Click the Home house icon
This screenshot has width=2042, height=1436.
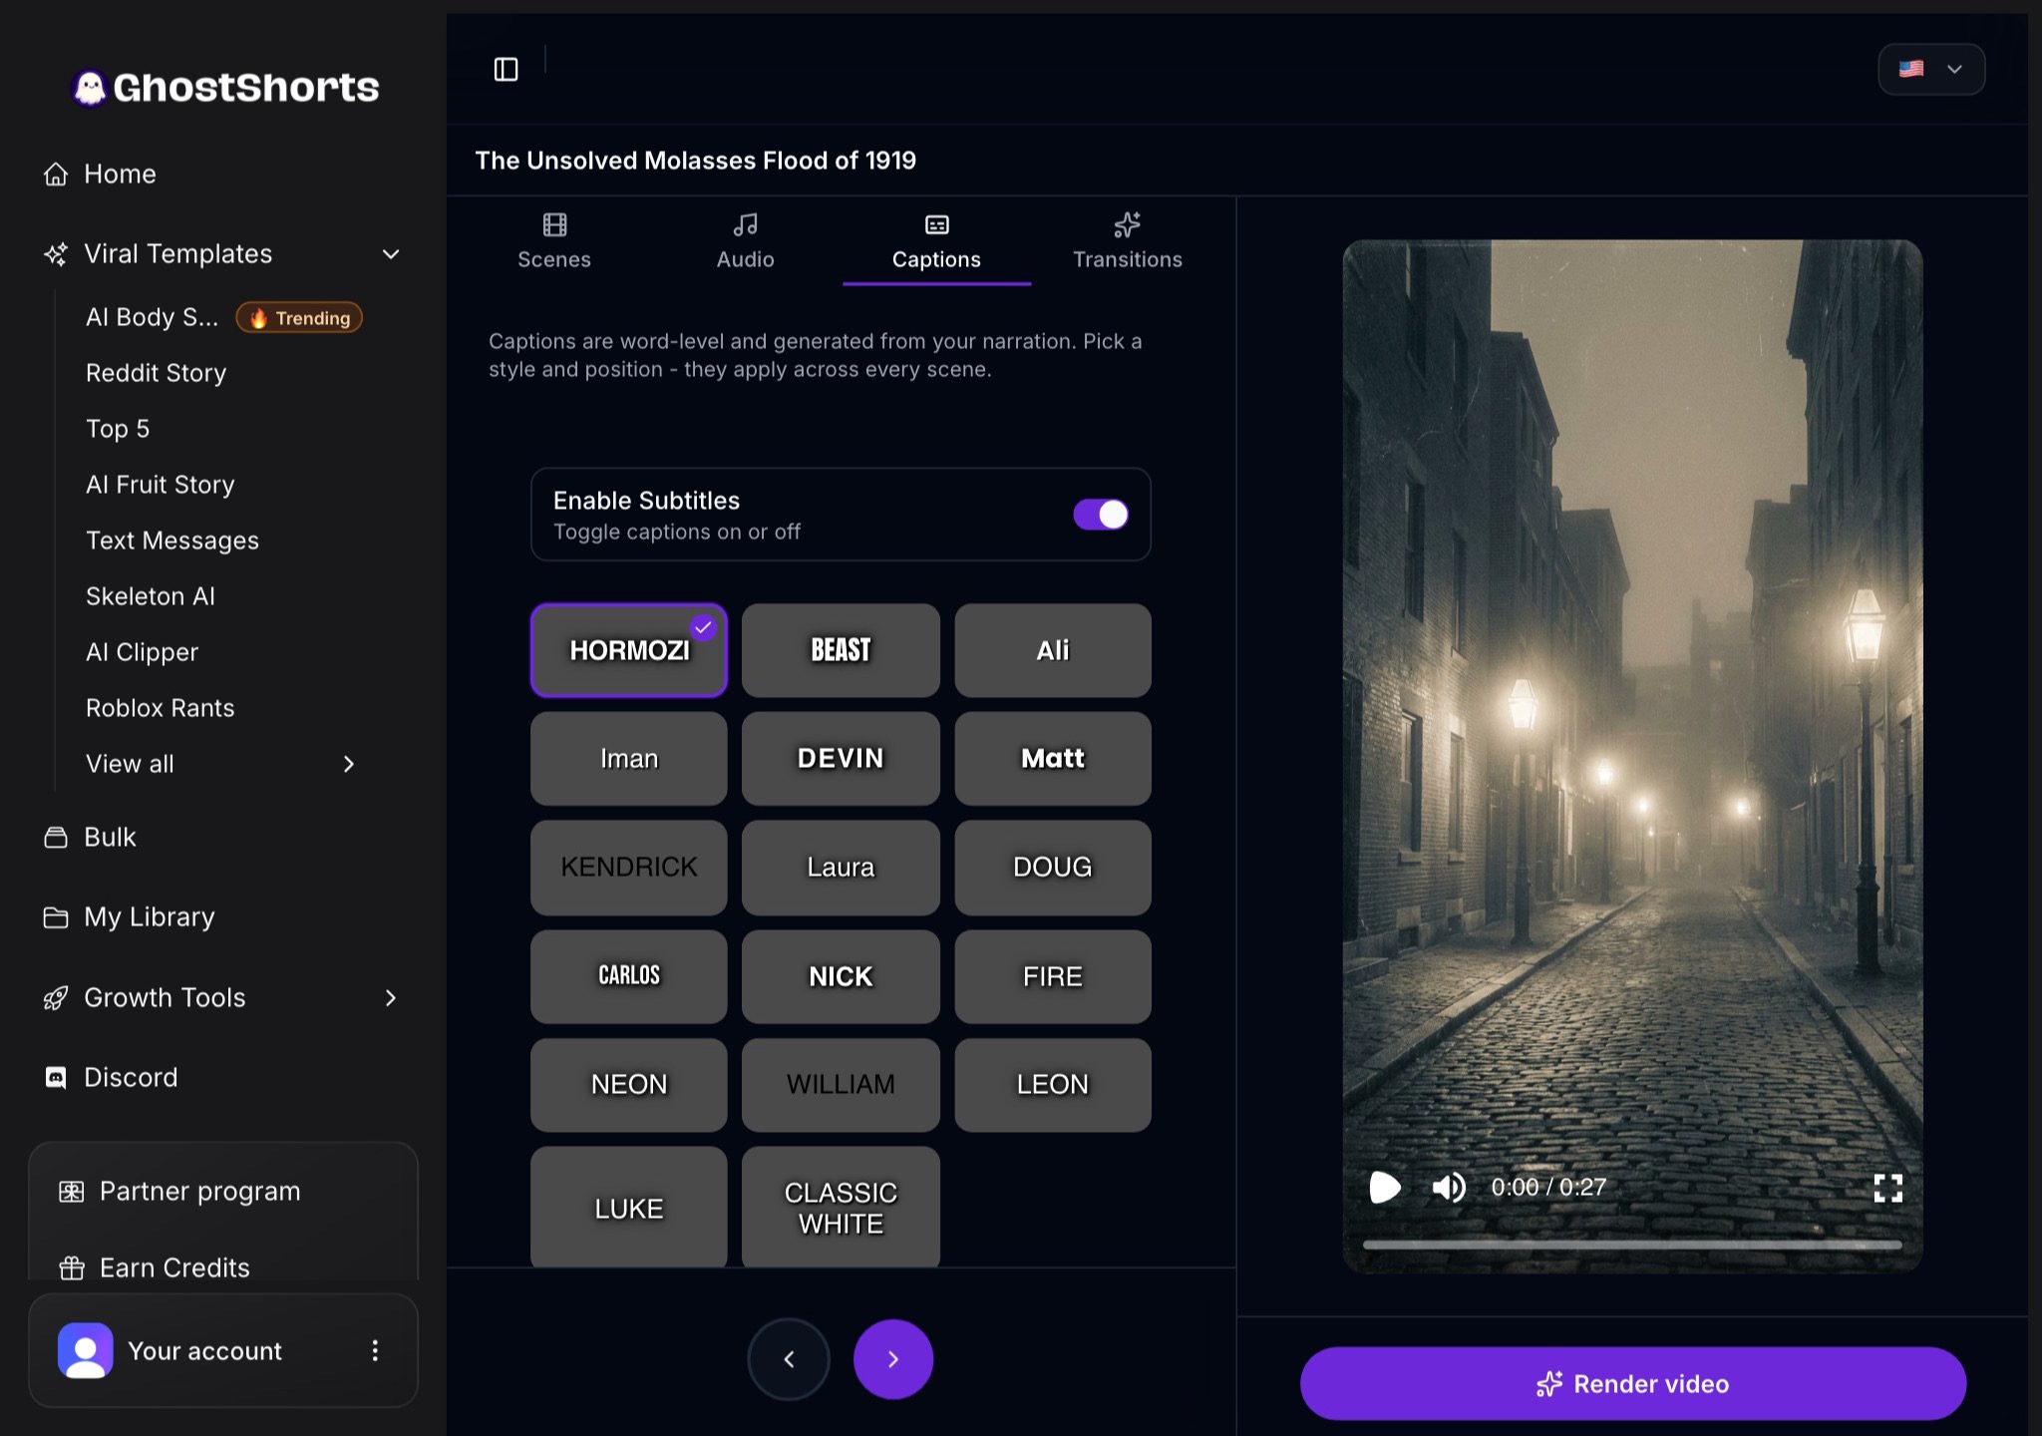pos(56,175)
